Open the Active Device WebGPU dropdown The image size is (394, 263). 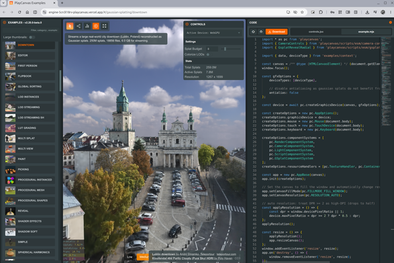[213, 33]
